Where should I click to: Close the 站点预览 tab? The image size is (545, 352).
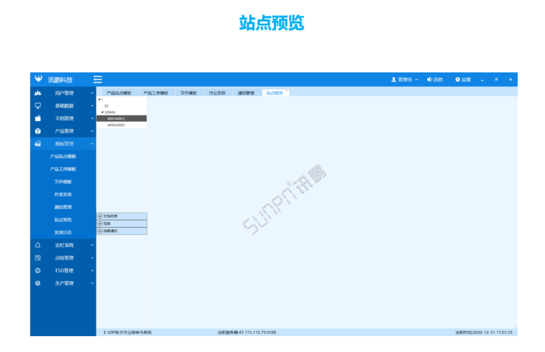pyautogui.click(x=286, y=91)
